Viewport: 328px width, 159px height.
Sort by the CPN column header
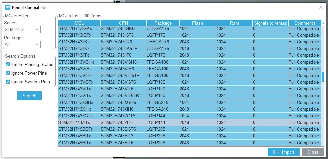pyautogui.click(x=123, y=23)
